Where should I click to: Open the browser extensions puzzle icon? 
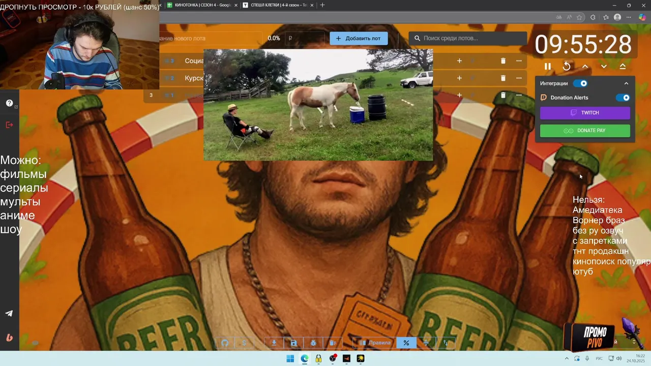coord(593,17)
